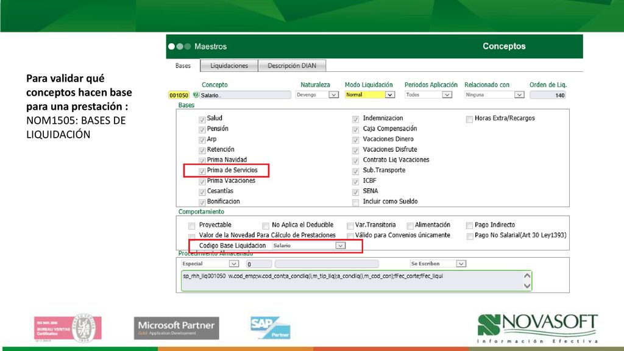Image resolution: width=624 pixels, height=351 pixels.
Task: Open the Se Escriben dropdown
Action: point(438,264)
